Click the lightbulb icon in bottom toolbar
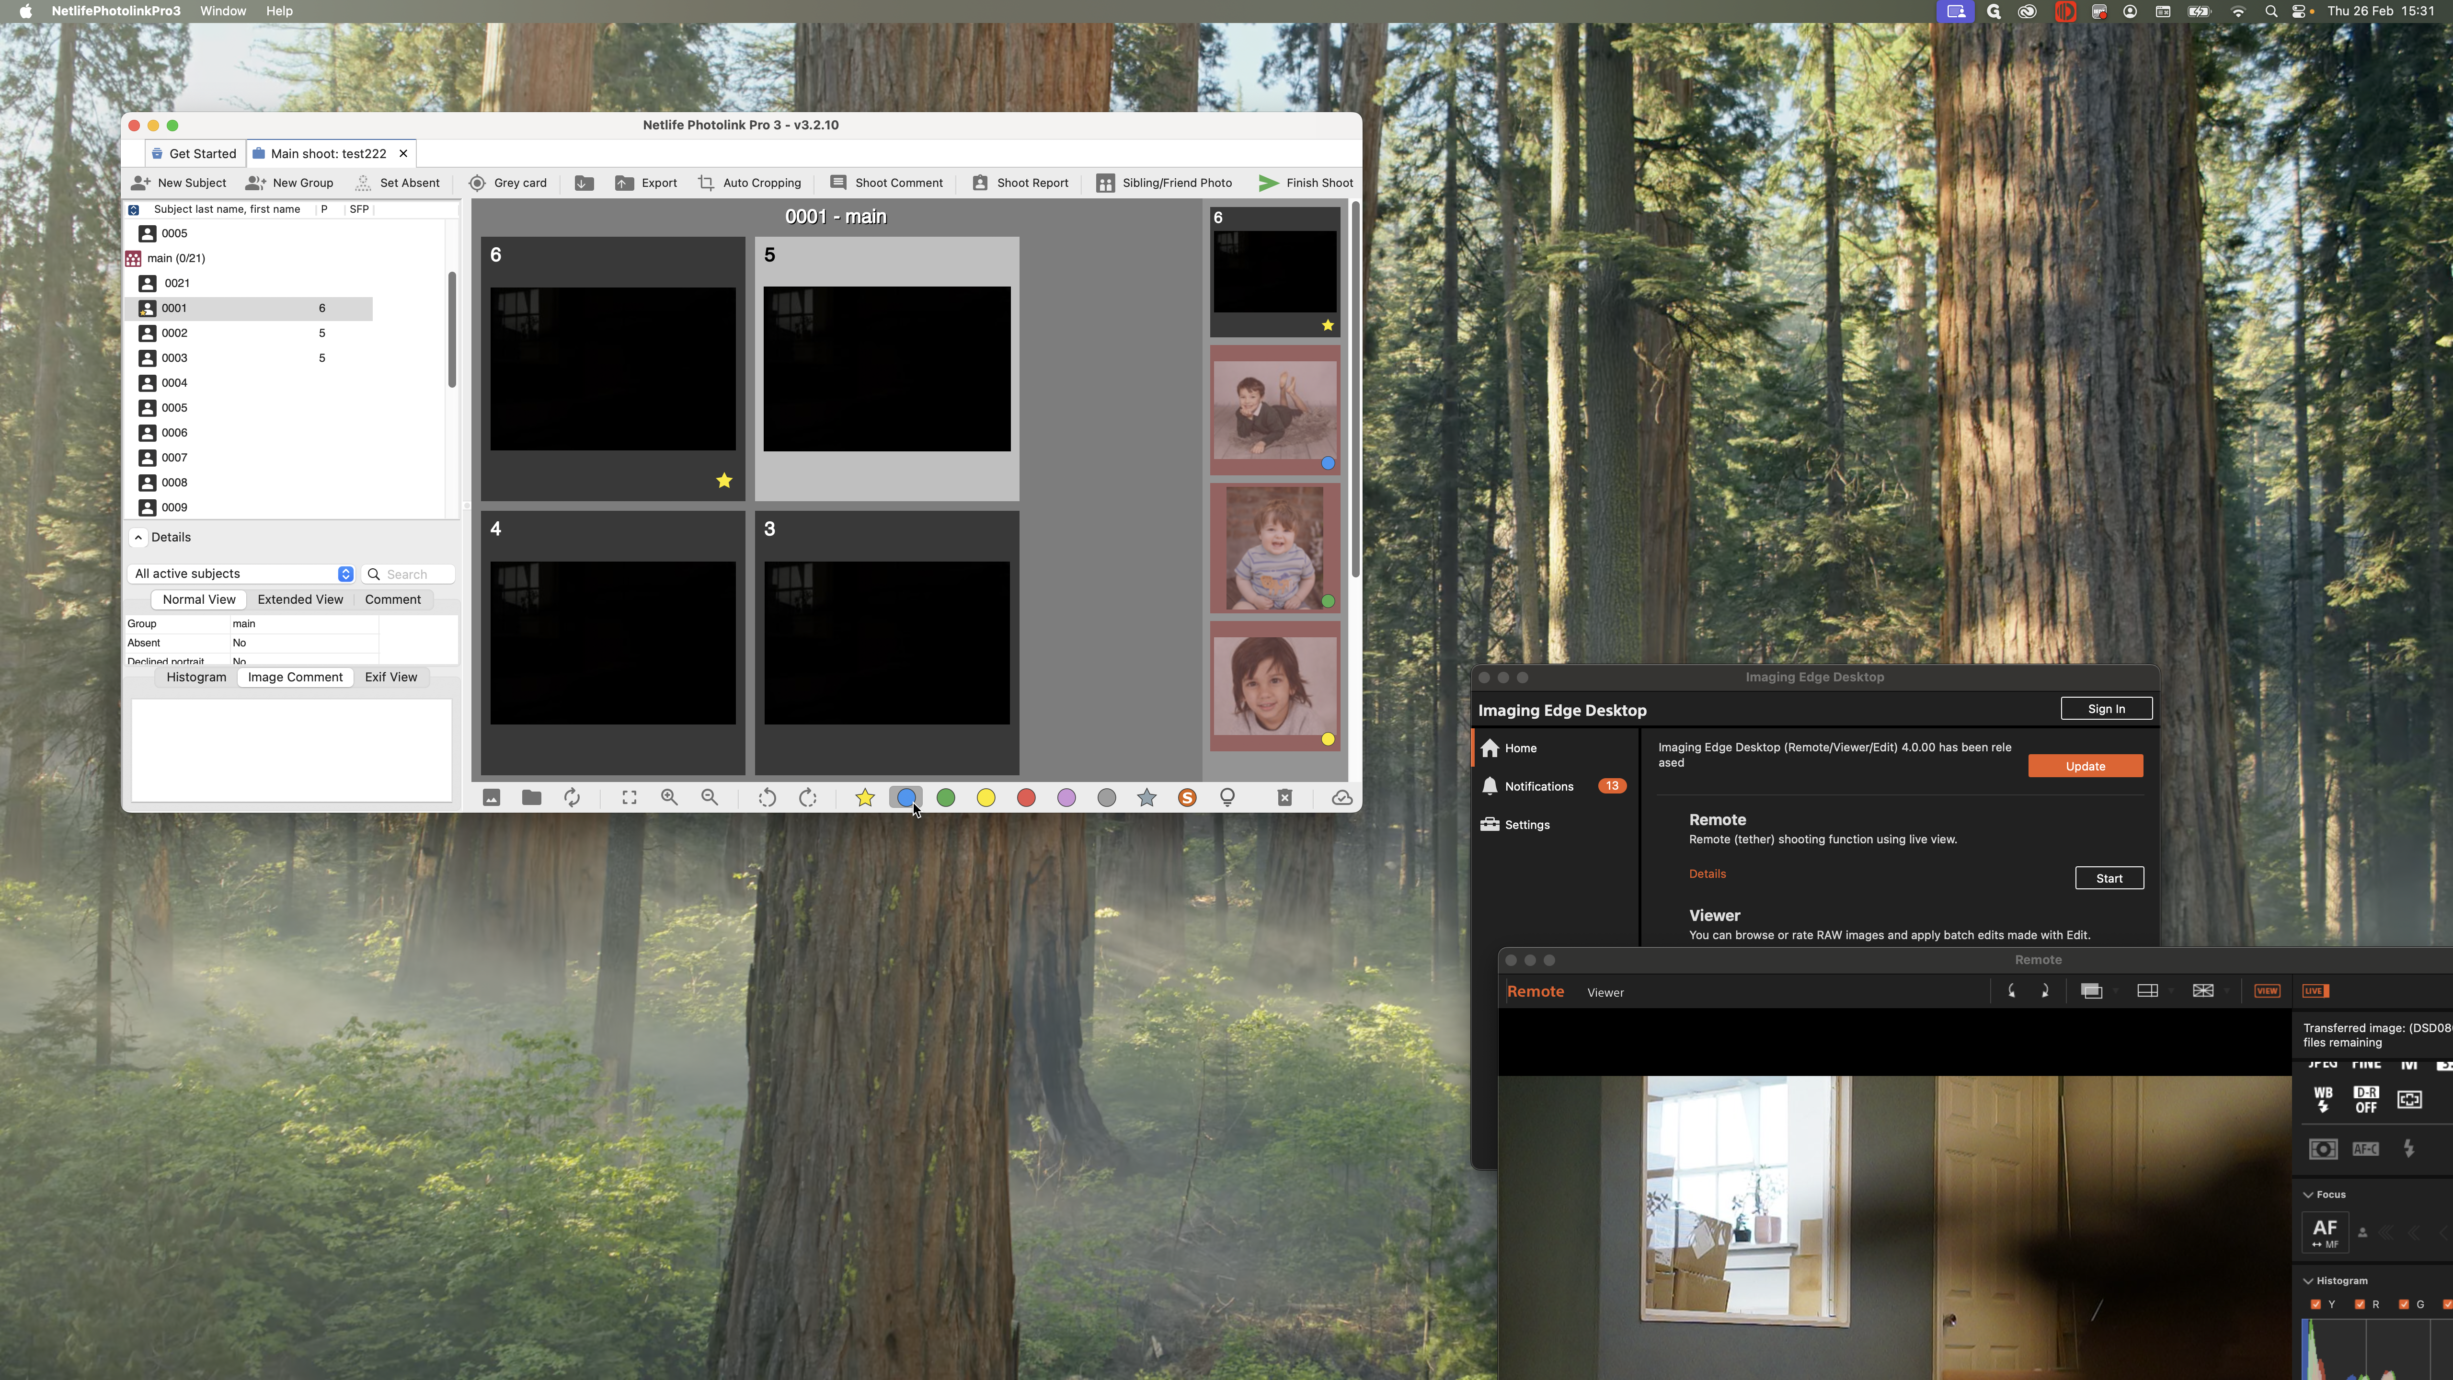Image resolution: width=2453 pixels, height=1380 pixels. [x=1227, y=798]
